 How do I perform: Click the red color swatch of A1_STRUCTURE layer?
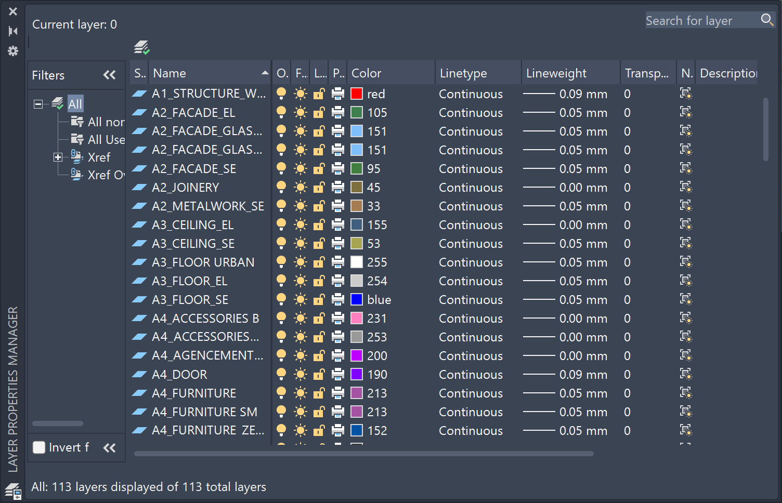(357, 94)
